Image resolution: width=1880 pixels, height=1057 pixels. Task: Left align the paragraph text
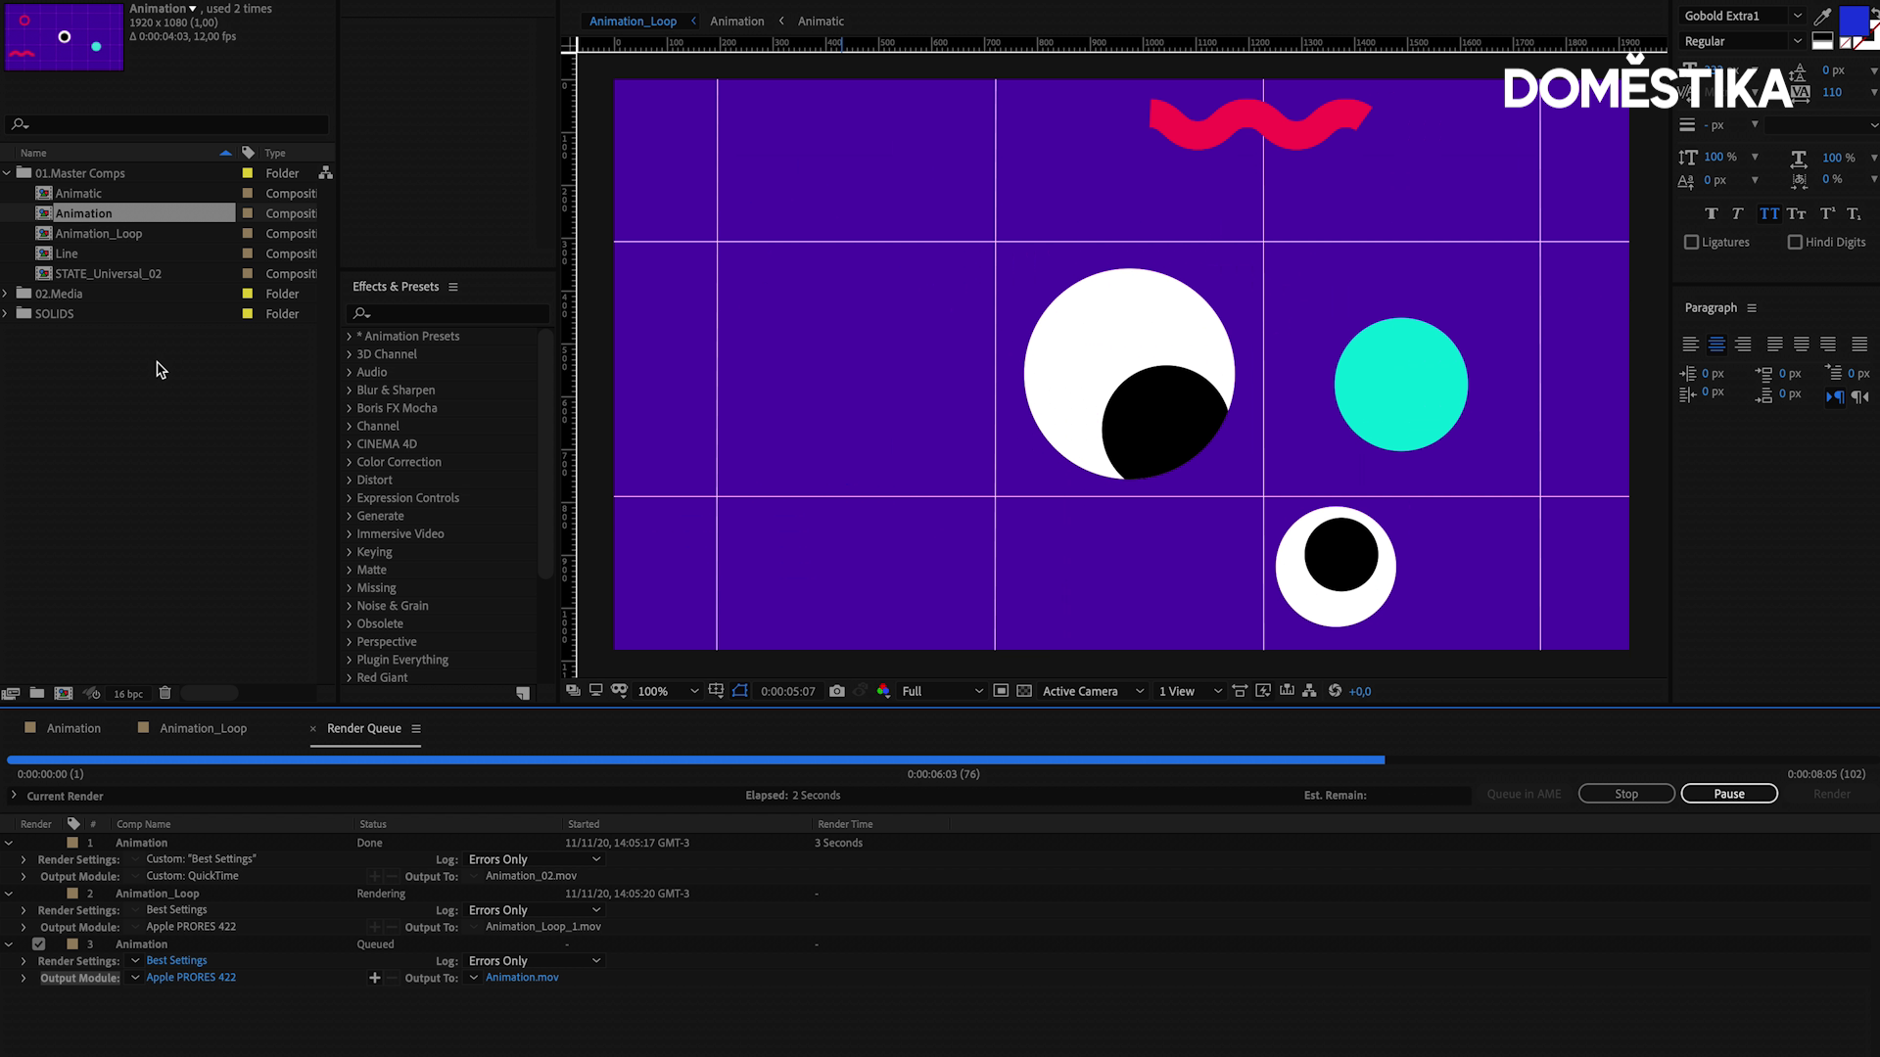pyautogui.click(x=1690, y=345)
